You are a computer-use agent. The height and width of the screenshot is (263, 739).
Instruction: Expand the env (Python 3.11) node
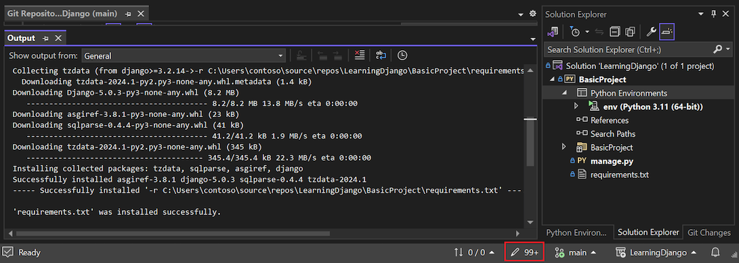pos(576,106)
